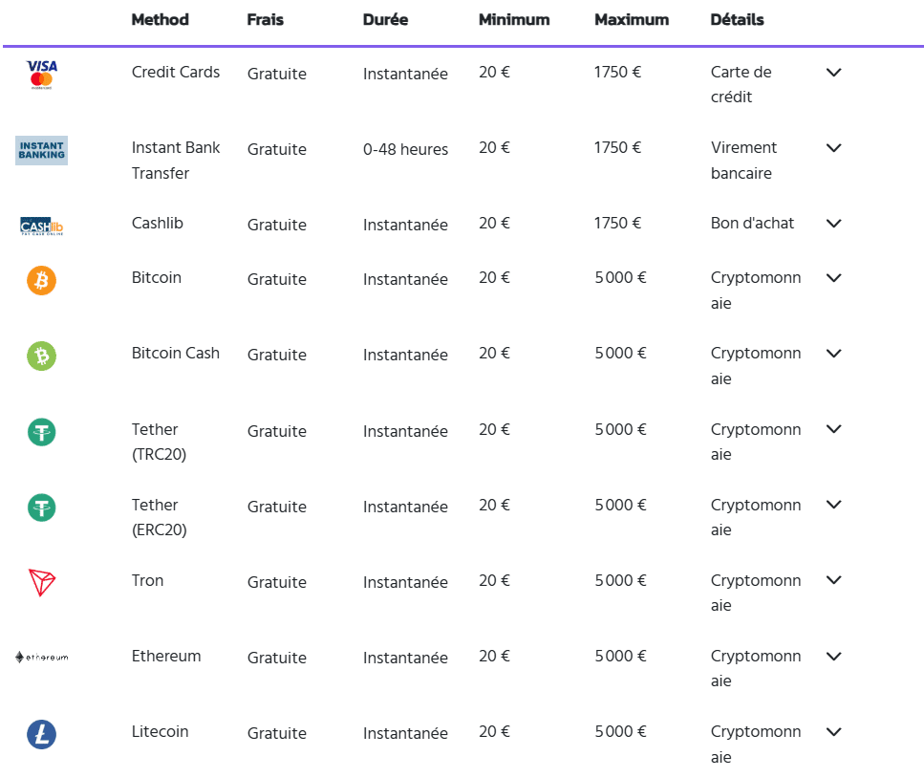Click the Instant Banking logo
Image resolution: width=924 pixels, height=778 pixels.
click(41, 150)
